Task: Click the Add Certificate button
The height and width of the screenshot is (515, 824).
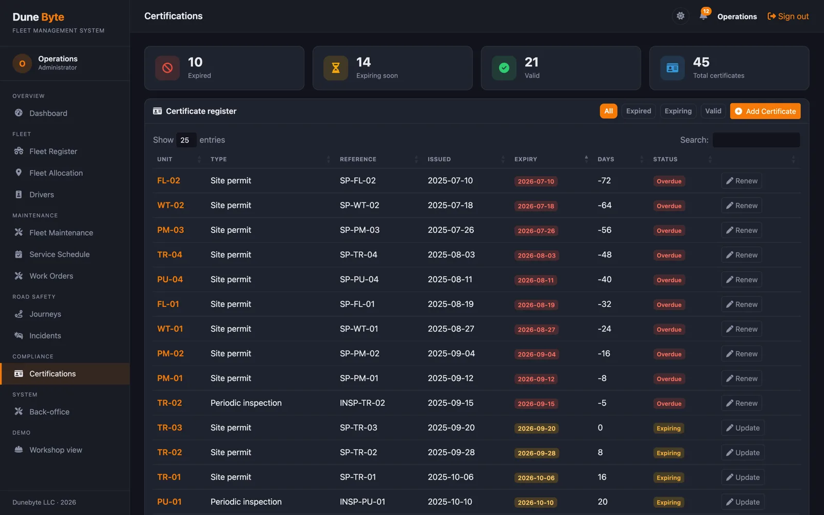Action: click(x=765, y=111)
